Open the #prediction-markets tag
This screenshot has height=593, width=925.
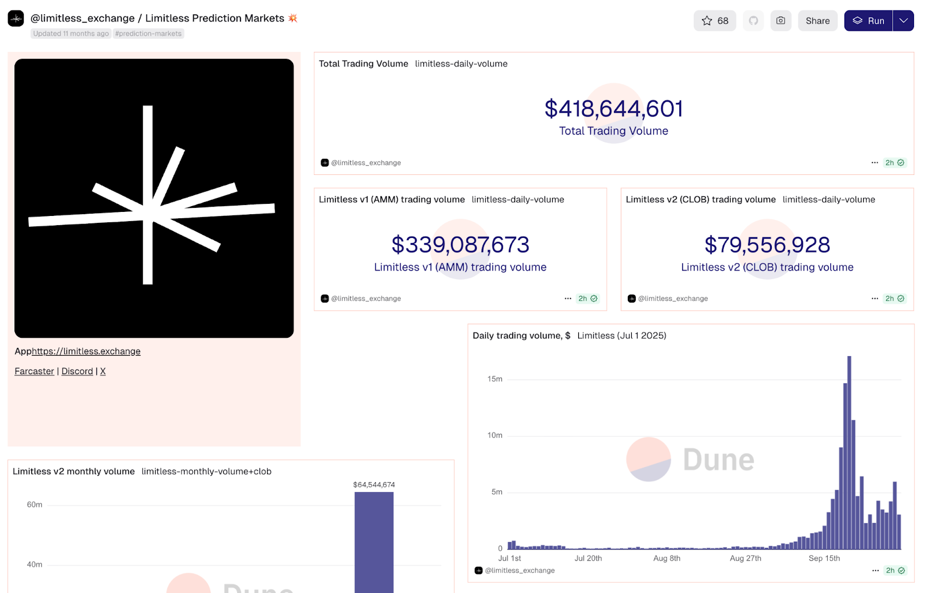click(149, 33)
